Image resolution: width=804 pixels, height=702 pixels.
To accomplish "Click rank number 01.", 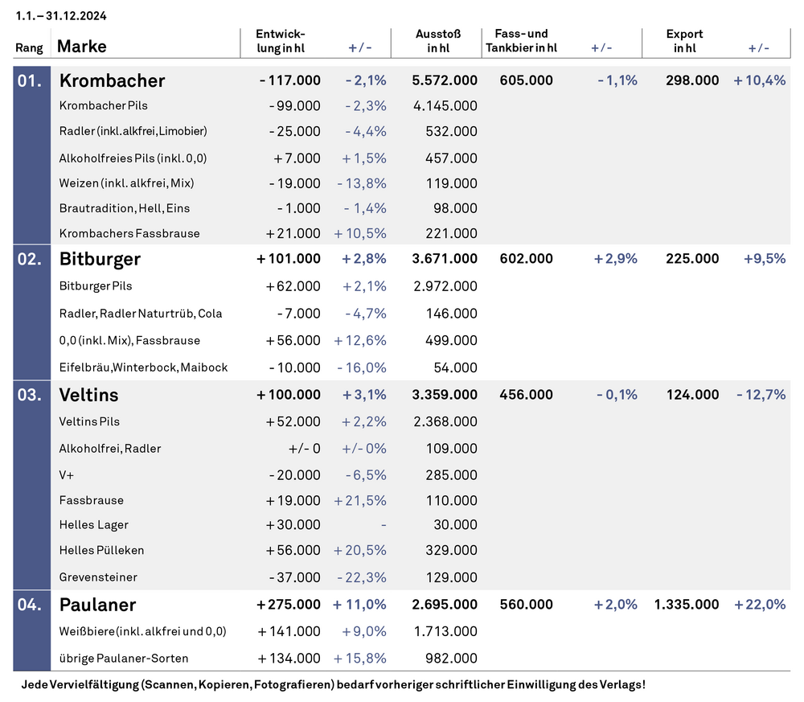I will click(x=30, y=80).
